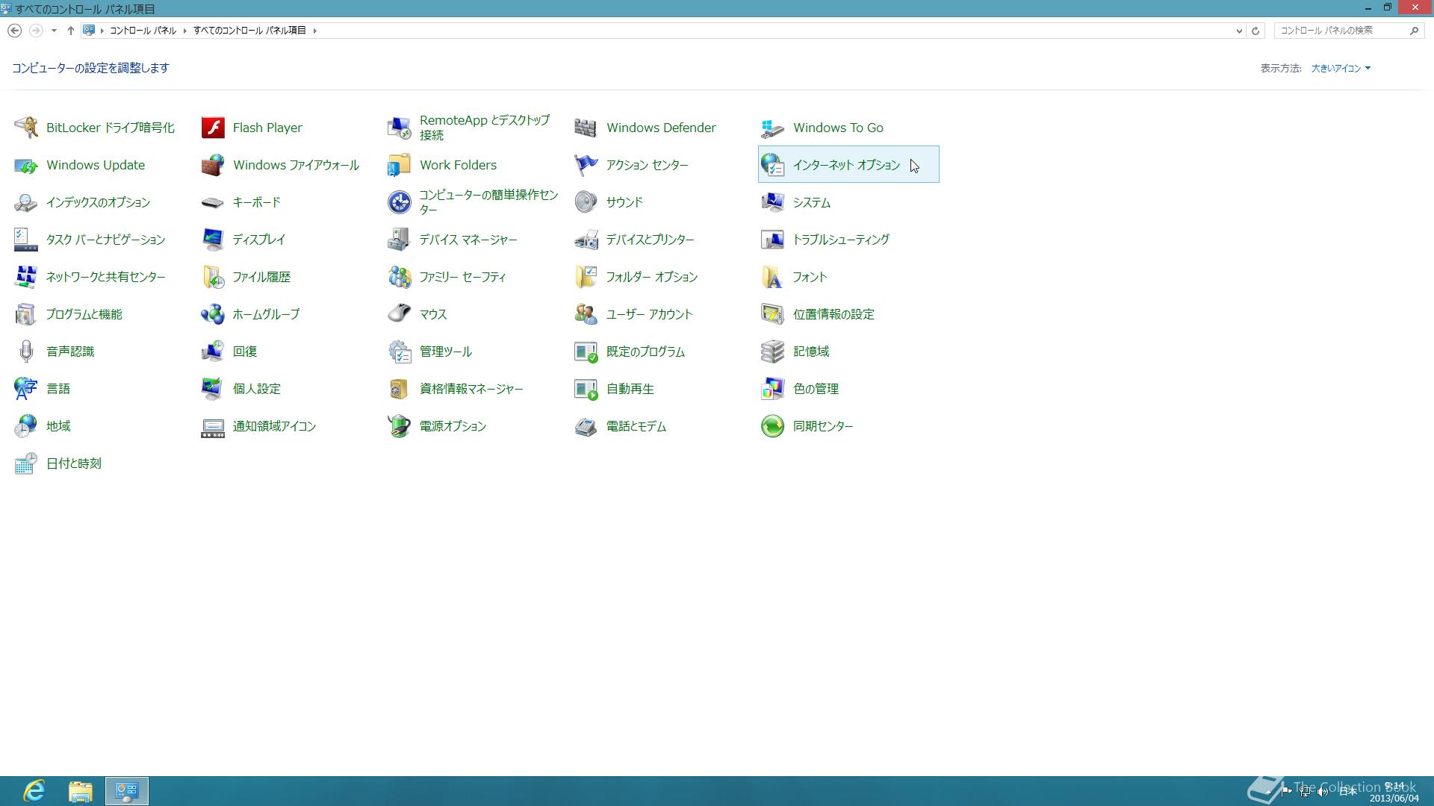Click the ファイル履歴 link
Image resolution: width=1434 pixels, height=806 pixels.
[x=261, y=277]
